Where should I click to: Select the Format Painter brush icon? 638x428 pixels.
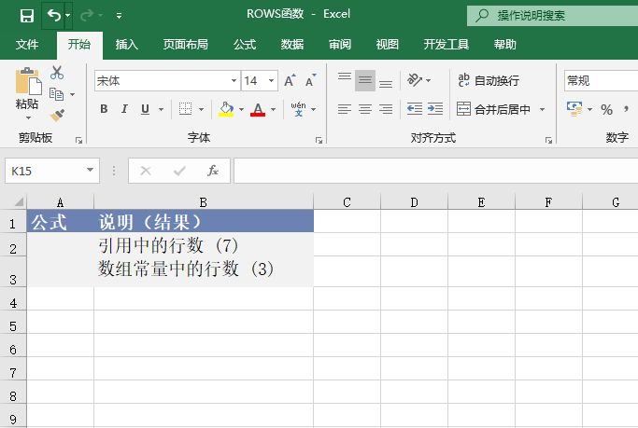point(57,116)
